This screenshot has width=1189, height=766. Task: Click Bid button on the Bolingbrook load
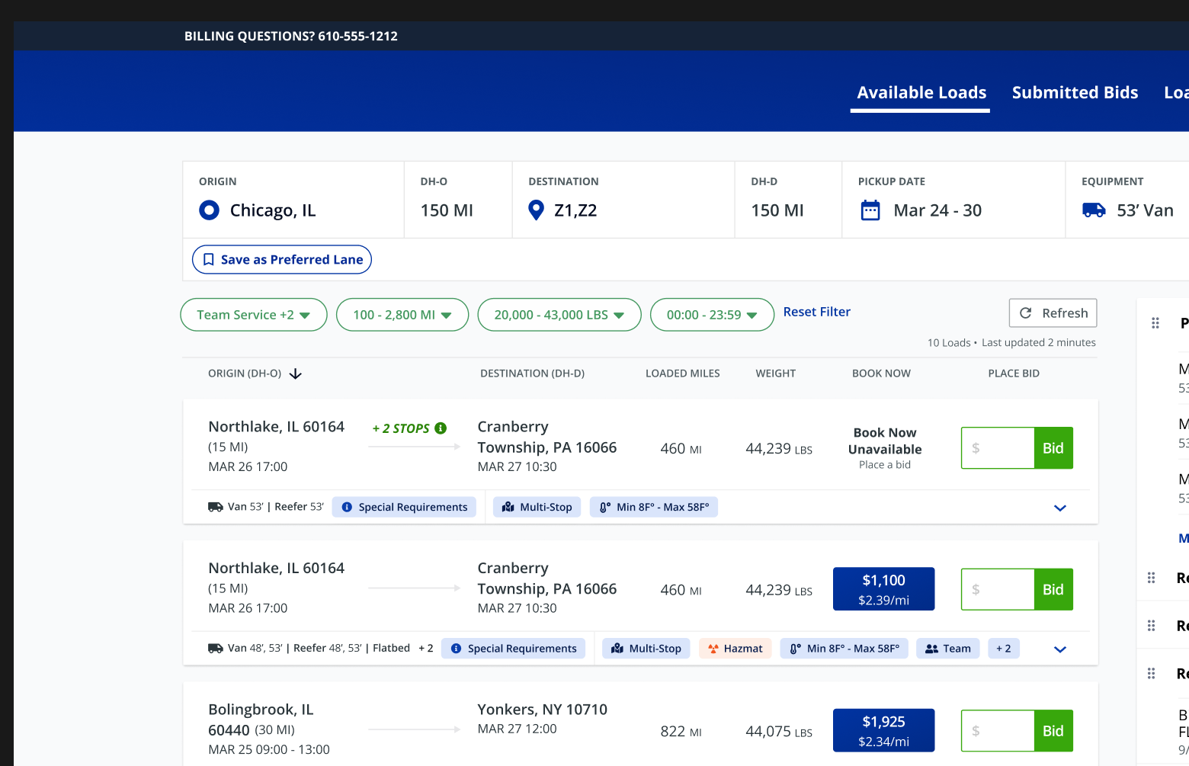pyautogui.click(x=1053, y=731)
